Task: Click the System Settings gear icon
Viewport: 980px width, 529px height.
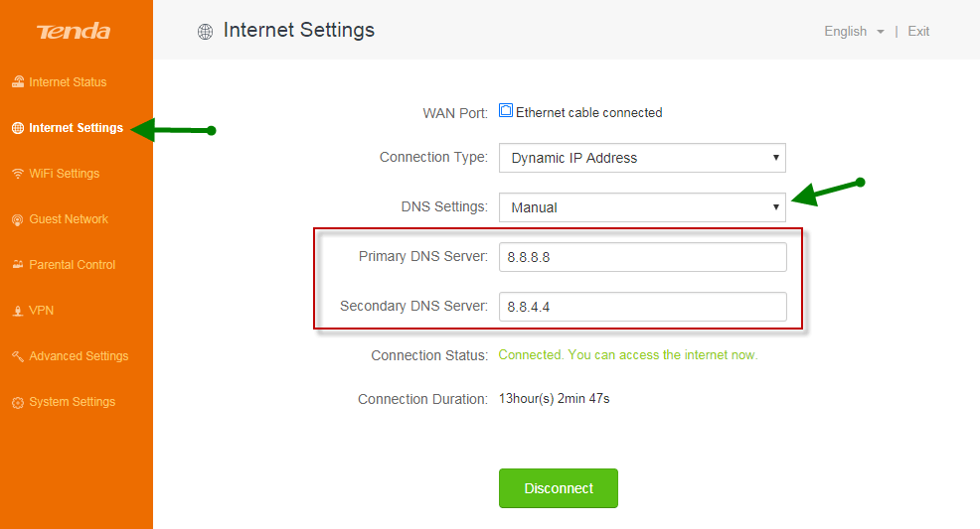Action: point(18,402)
